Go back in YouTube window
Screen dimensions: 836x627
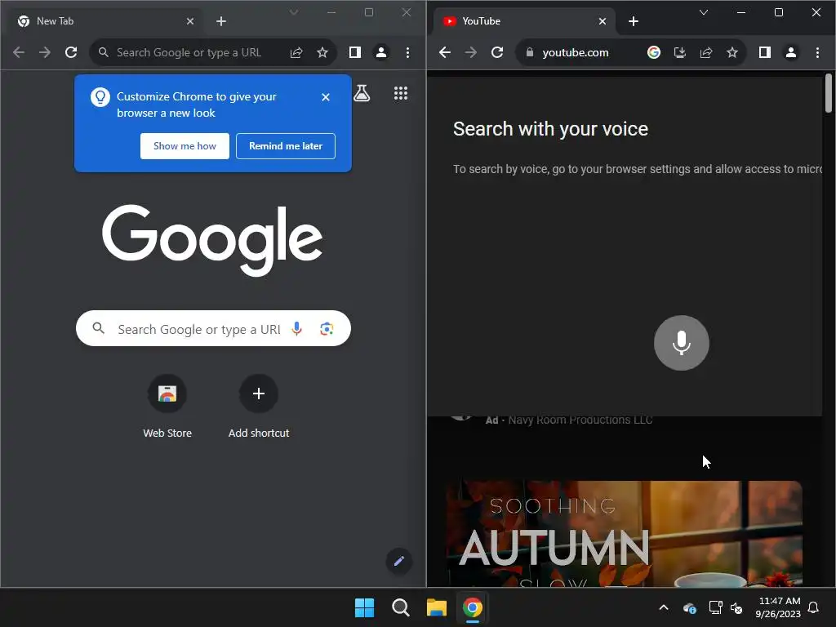click(445, 52)
